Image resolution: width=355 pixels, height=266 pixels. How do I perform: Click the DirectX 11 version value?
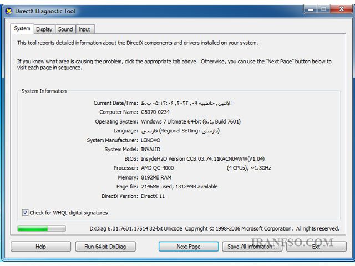(x=153, y=196)
